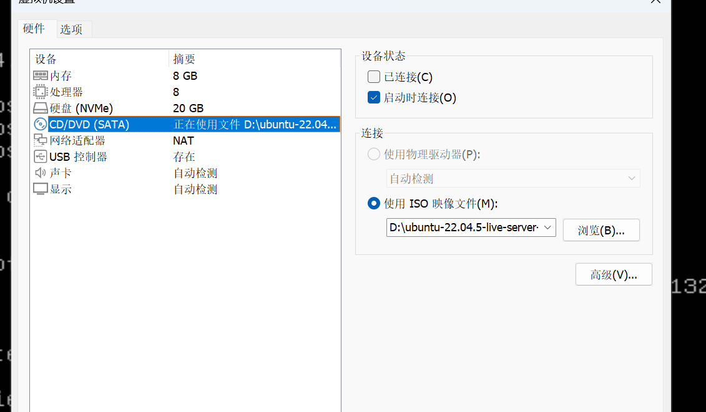The image size is (706, 412).
Task: Select 使用 ISO 映像文件(M) radio button
Action: 374,203
